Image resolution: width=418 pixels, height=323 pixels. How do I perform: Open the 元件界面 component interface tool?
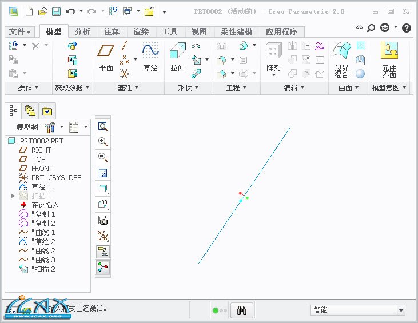click(389, 59)
